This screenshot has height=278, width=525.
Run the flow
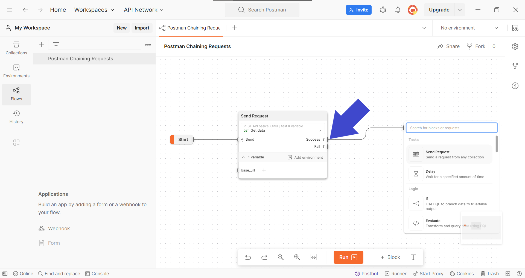pyautogui.click(x=348, y=257)
